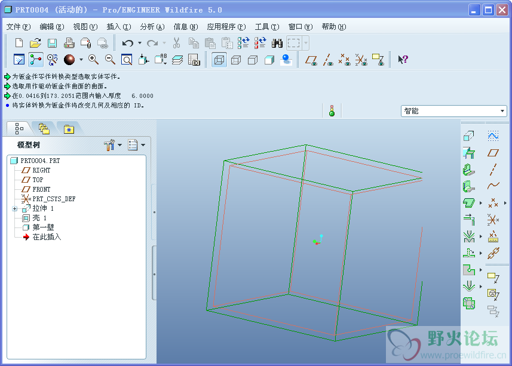Click the sheet metal flat wall tool
Viewport: 512px width, 366px height.
[x=469, y=170]
